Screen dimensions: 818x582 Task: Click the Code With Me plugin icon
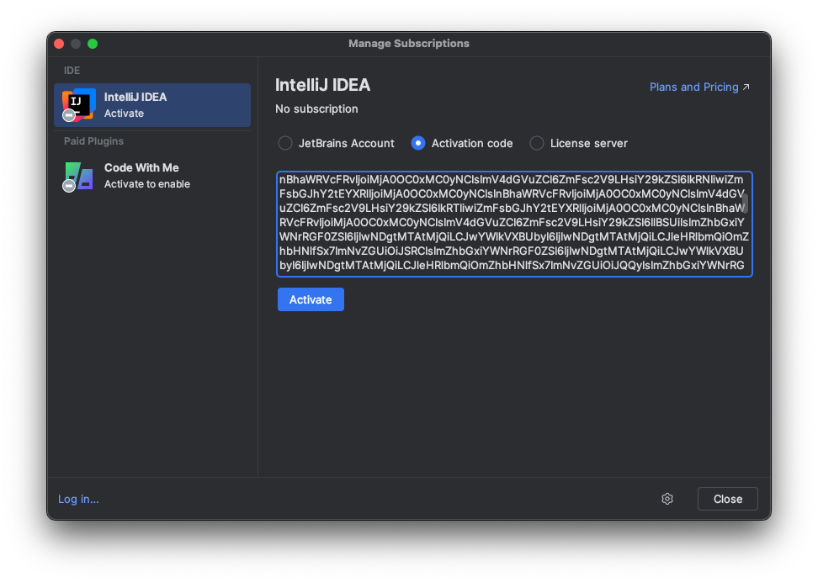77,177
